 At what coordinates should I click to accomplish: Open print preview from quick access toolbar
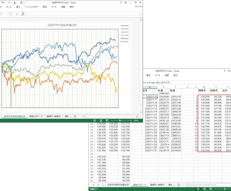21,3
